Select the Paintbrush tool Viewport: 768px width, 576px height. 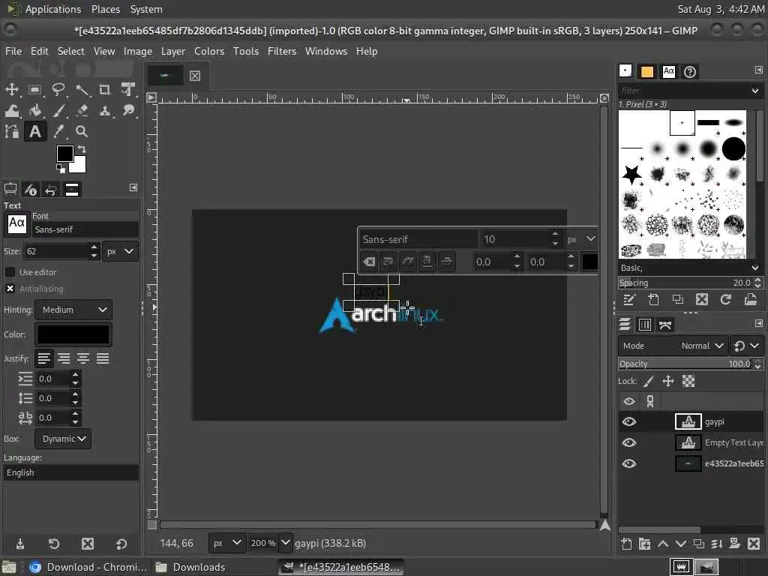pyautogui.click(x=58, y=111)
